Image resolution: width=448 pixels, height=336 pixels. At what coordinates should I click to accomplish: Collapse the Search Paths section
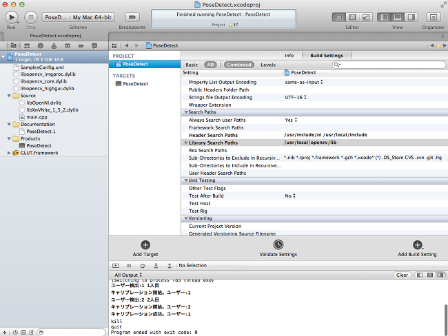coord(186,112)
